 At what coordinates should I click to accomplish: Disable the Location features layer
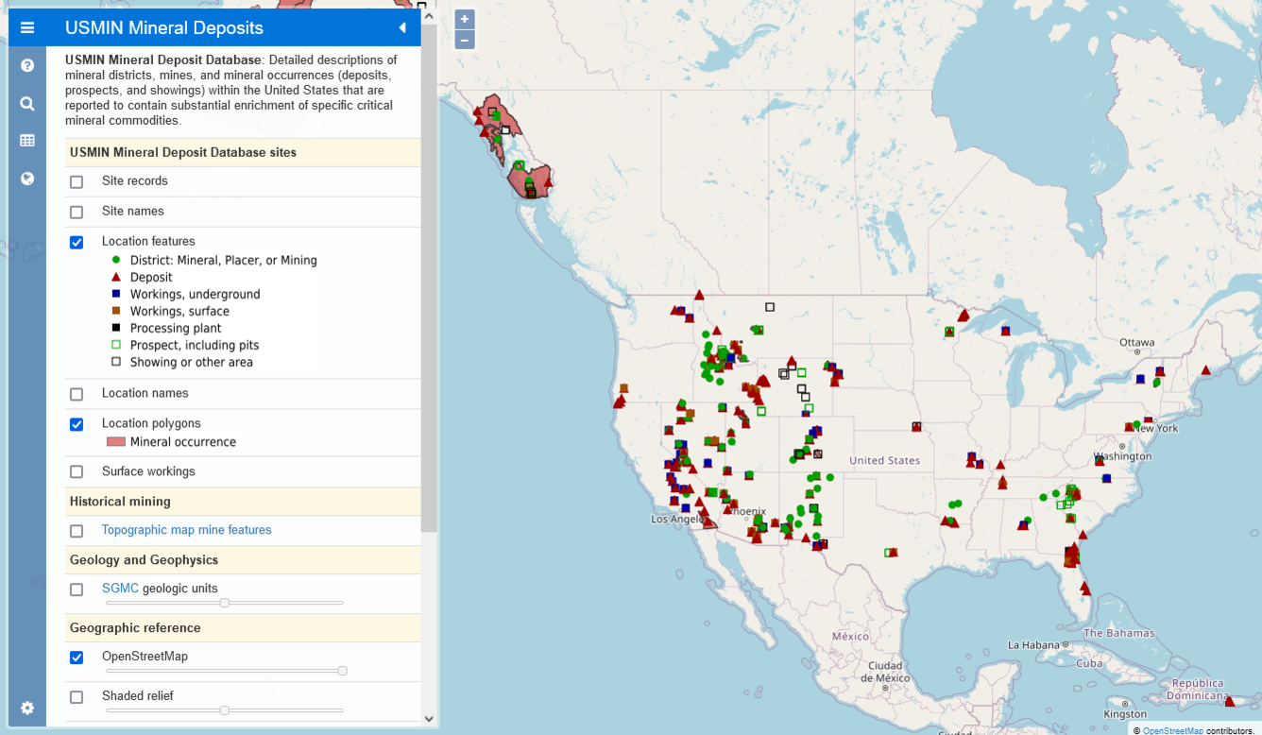pyautogui.click(x=76, y=242)
